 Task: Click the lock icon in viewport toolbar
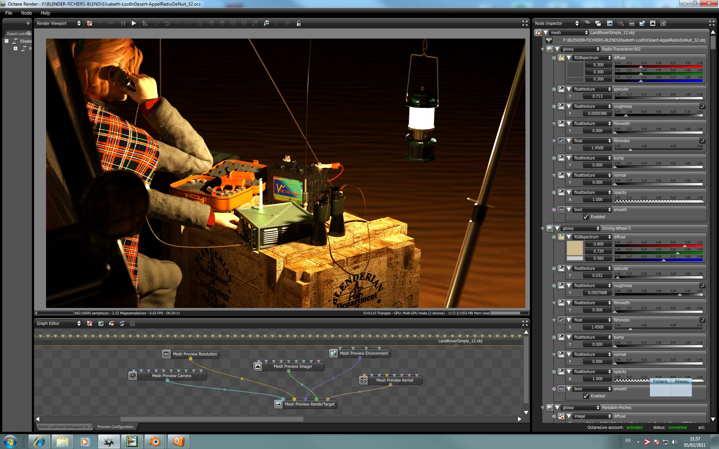coord(298,23)
